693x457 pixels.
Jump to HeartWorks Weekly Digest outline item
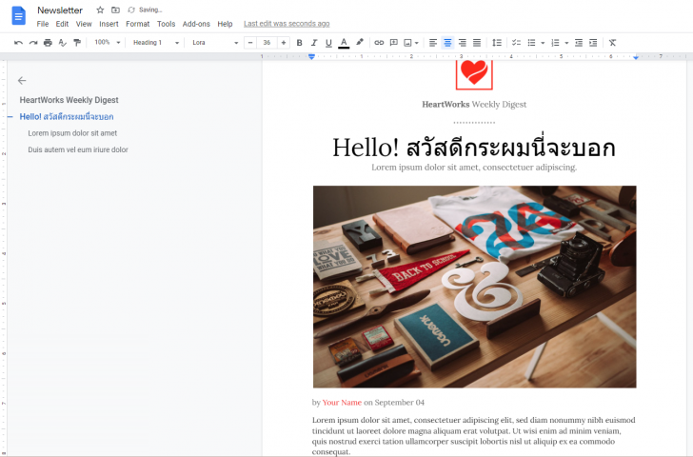(69, 100)
